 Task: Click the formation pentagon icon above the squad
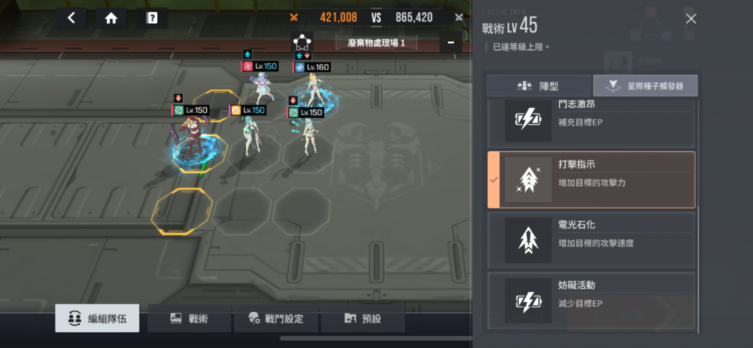tap(302, 43)
